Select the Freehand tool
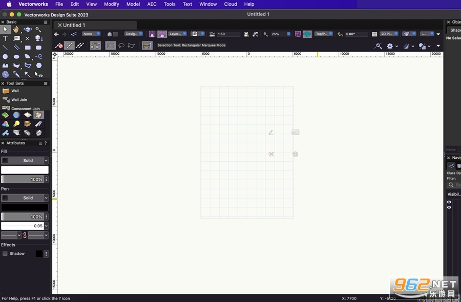Image resolution: width=461 pixels, height=302 pixels. tap(38, 56)
